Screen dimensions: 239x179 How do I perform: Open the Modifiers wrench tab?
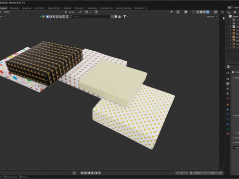[x=228, y=109]
